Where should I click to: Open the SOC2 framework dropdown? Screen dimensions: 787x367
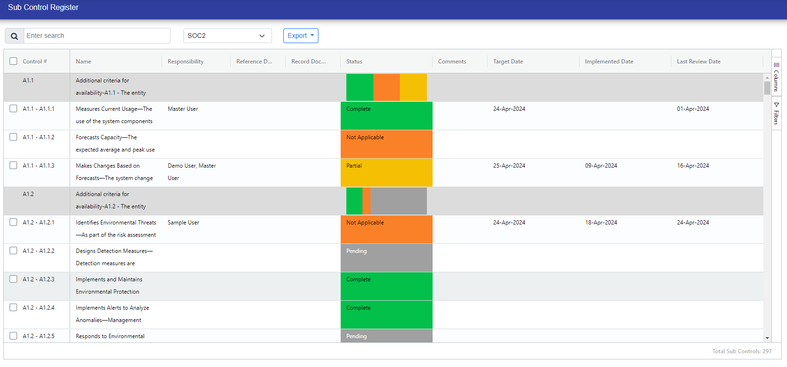[227, 36]
